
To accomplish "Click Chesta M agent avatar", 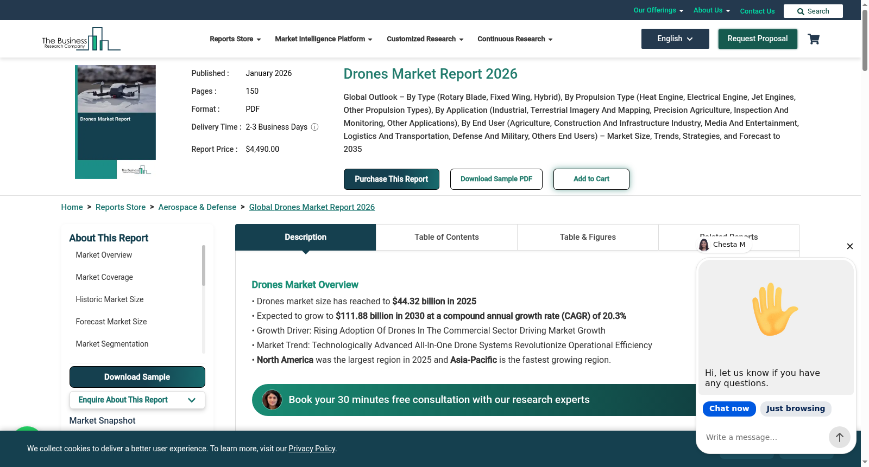I will [x=704, y=245].
